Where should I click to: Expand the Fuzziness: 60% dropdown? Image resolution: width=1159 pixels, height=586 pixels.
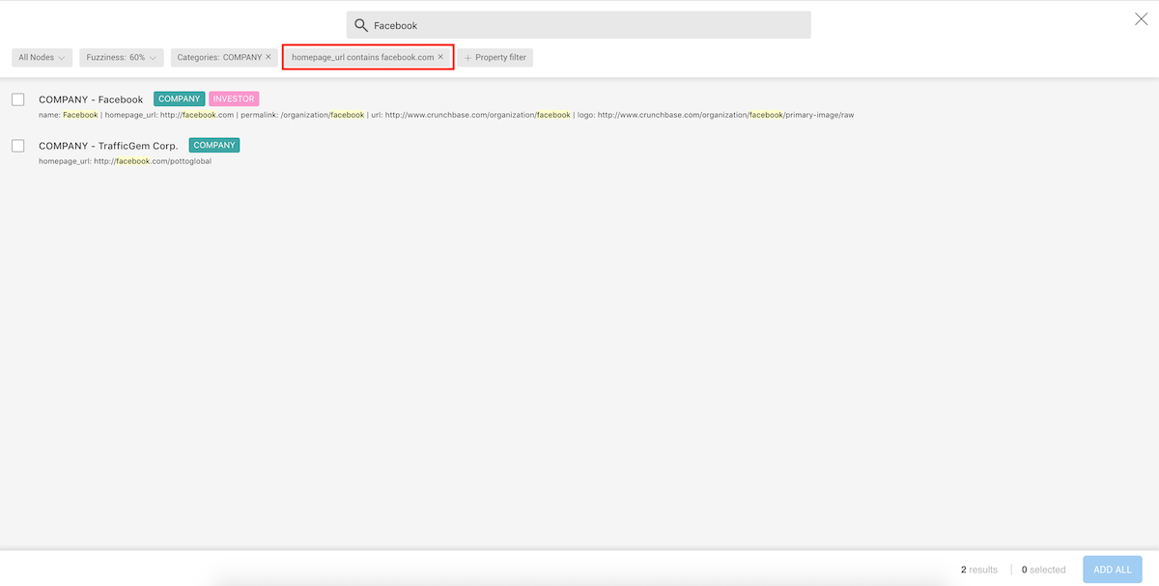[x=121, y=58]
